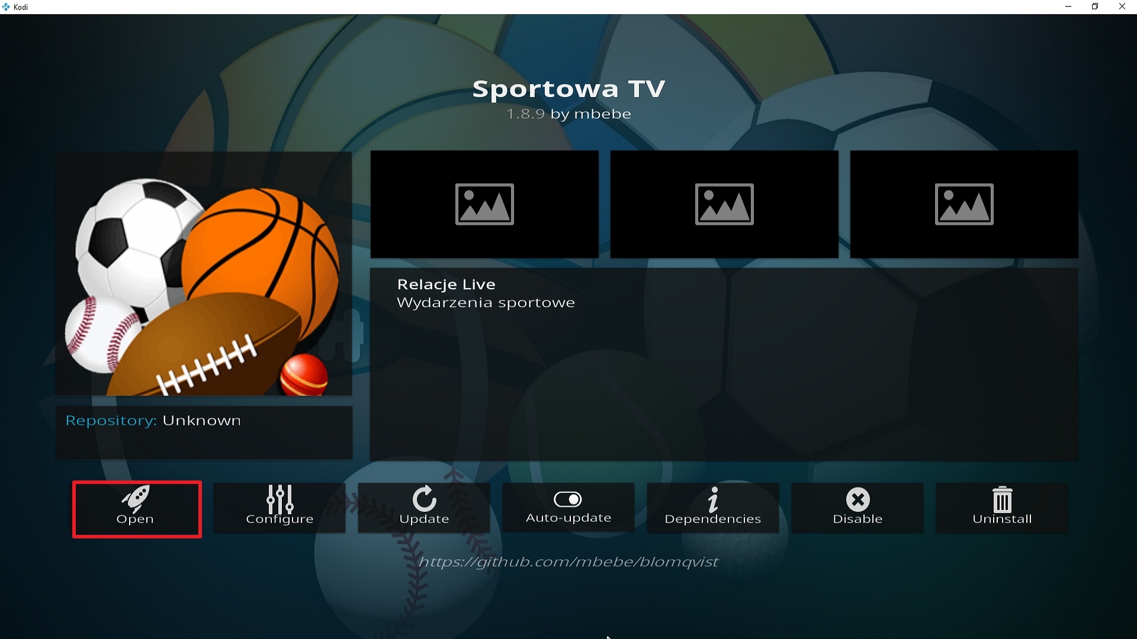Click the github.com/mbebe/blomqvist URL text

coord(568,561)
